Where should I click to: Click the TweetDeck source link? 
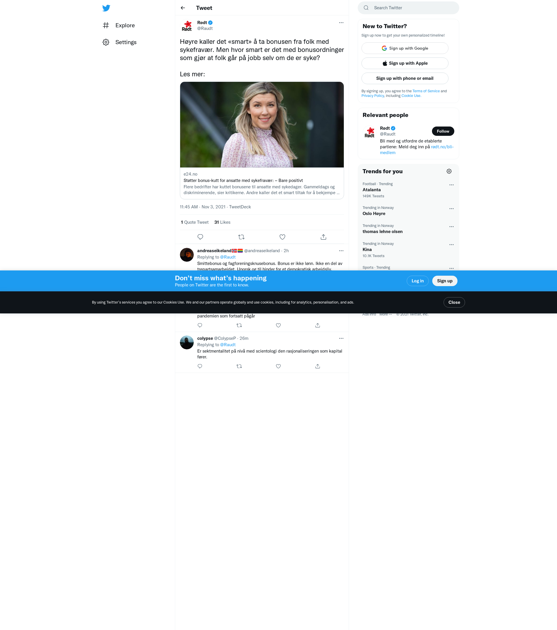(240, 207)
